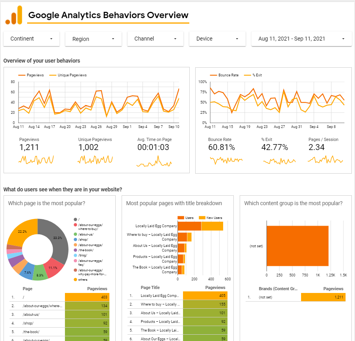This screenshot has height=341, width=355.
Task: Click the % Exit 42.77% scorecard value
Action: pyautogui.click(x=275, y=147)
